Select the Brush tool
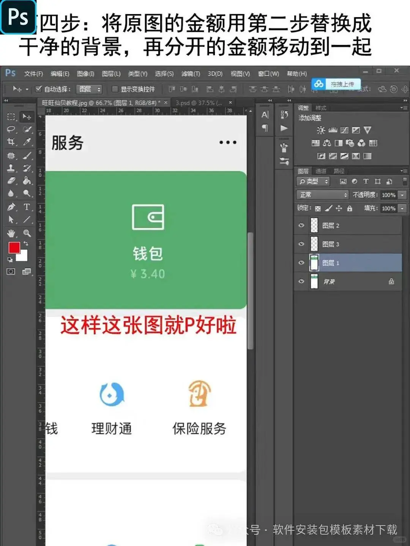 [x=27, y=156]
